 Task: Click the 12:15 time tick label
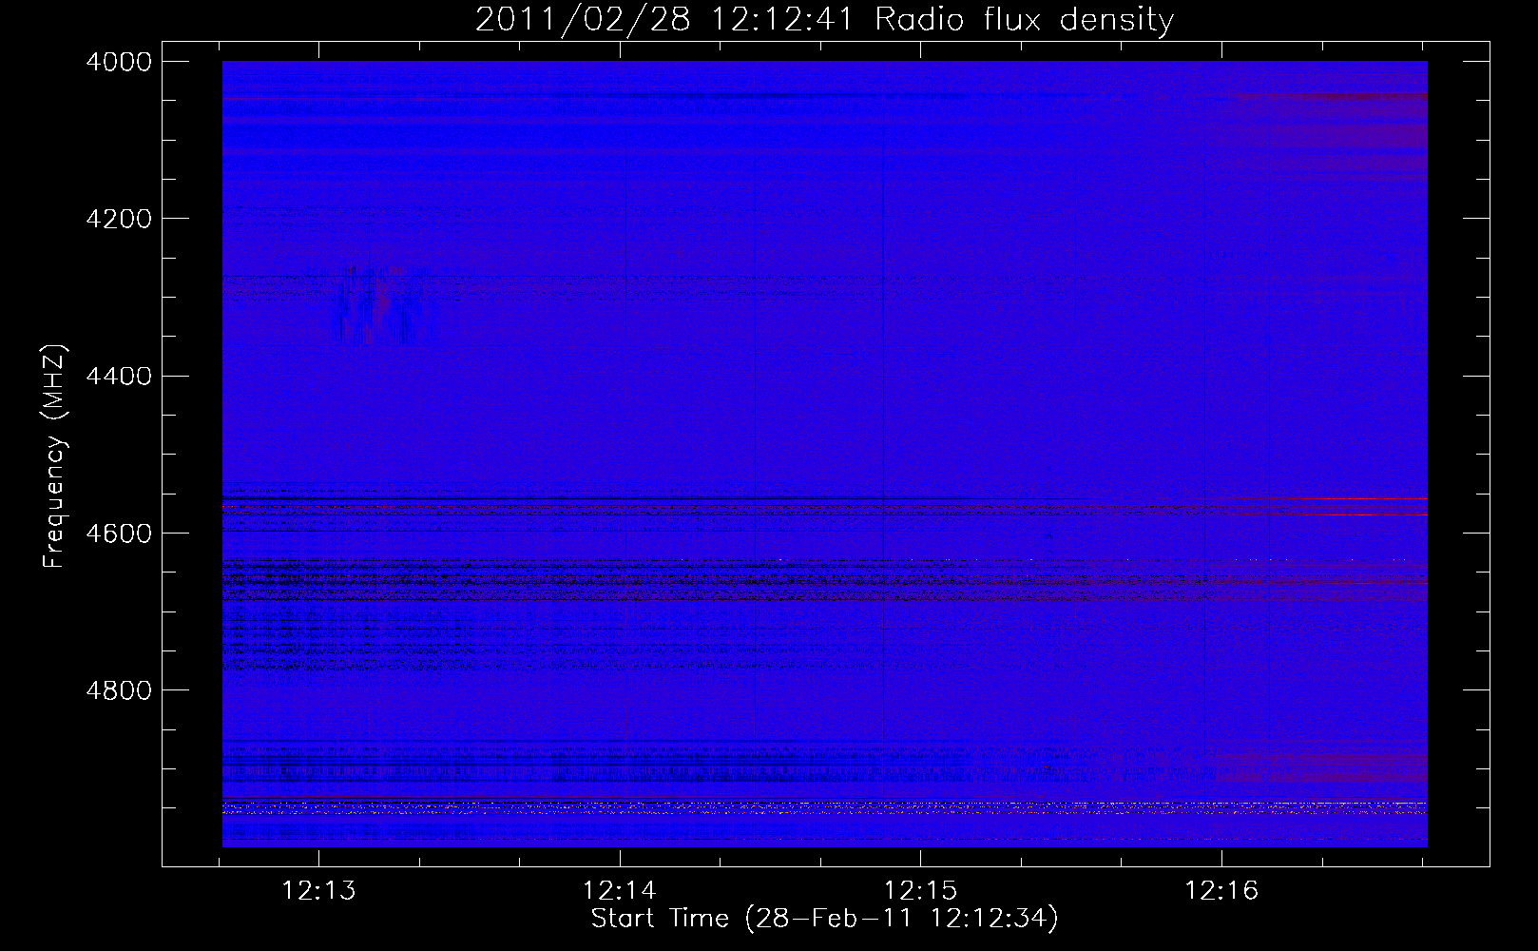tap(920, 891)
